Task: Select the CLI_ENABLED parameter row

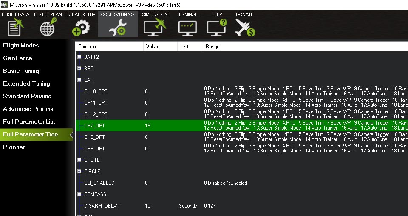Action: [x=99, y=183]
